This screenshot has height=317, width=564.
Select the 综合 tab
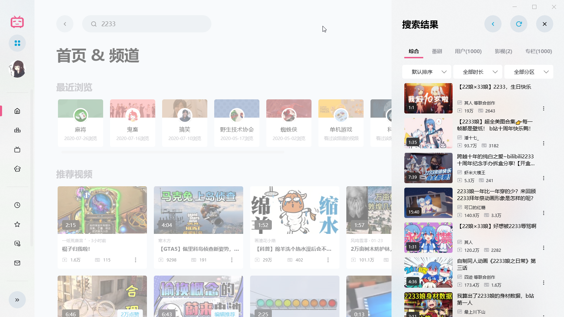coord(414,51)
